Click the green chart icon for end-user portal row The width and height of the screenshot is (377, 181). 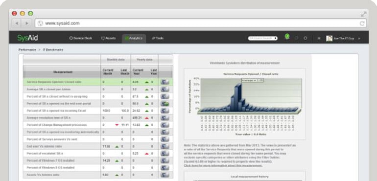click(x=165, y=104)
